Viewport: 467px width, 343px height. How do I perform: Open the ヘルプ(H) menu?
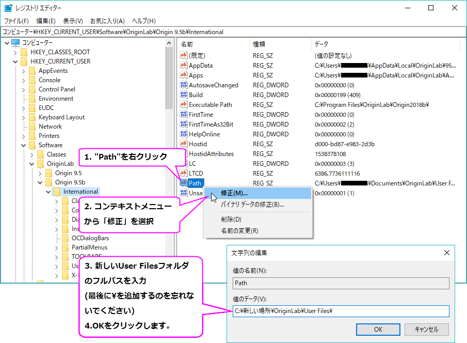click(x=144, y=21)
